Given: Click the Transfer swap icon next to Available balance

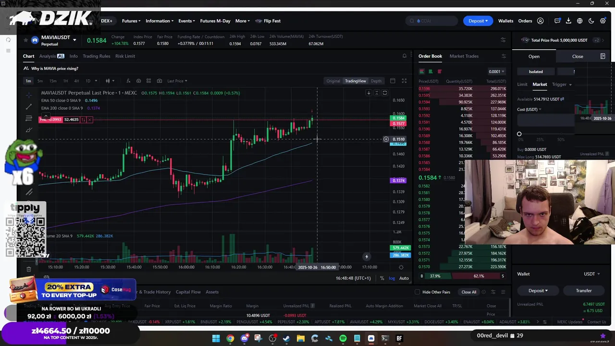Looking at the screenshot, I should pos(562,99).
